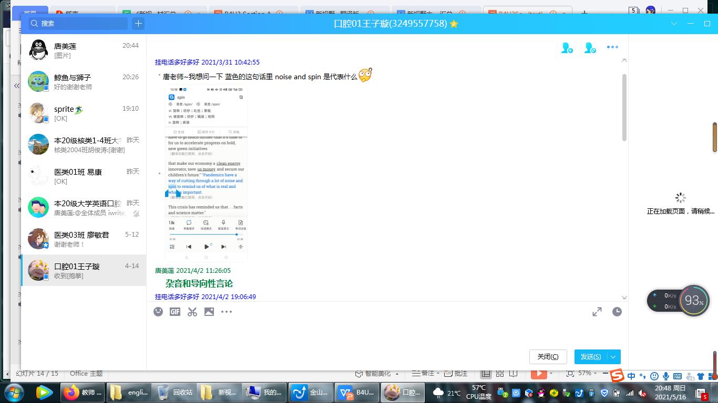Click the send picture icon
The width and height of the screenshot is (718, 403).
tap(209, 312)
